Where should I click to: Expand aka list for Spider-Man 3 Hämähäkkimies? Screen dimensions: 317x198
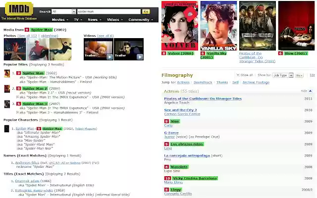point(17,112)
